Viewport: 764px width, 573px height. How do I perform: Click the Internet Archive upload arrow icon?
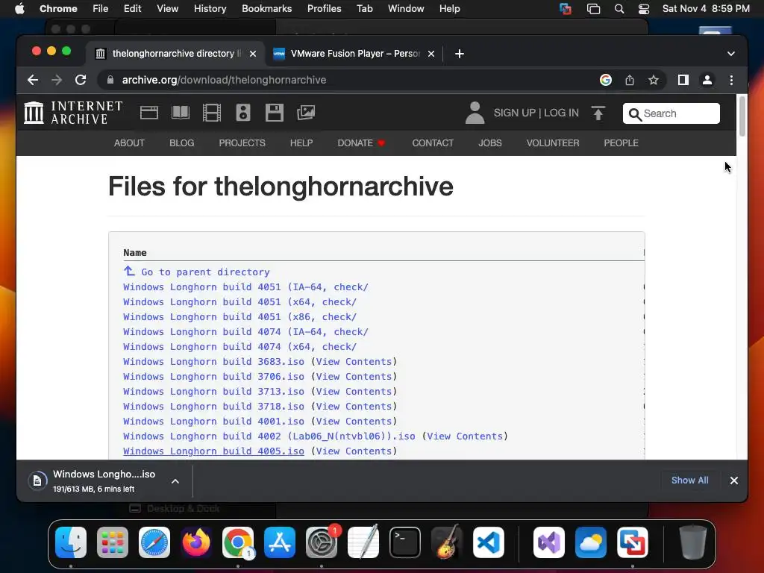[598, 113]
